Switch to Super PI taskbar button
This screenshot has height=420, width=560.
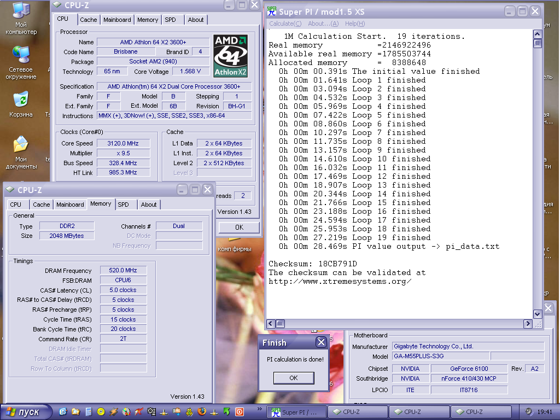coord(297,412)
